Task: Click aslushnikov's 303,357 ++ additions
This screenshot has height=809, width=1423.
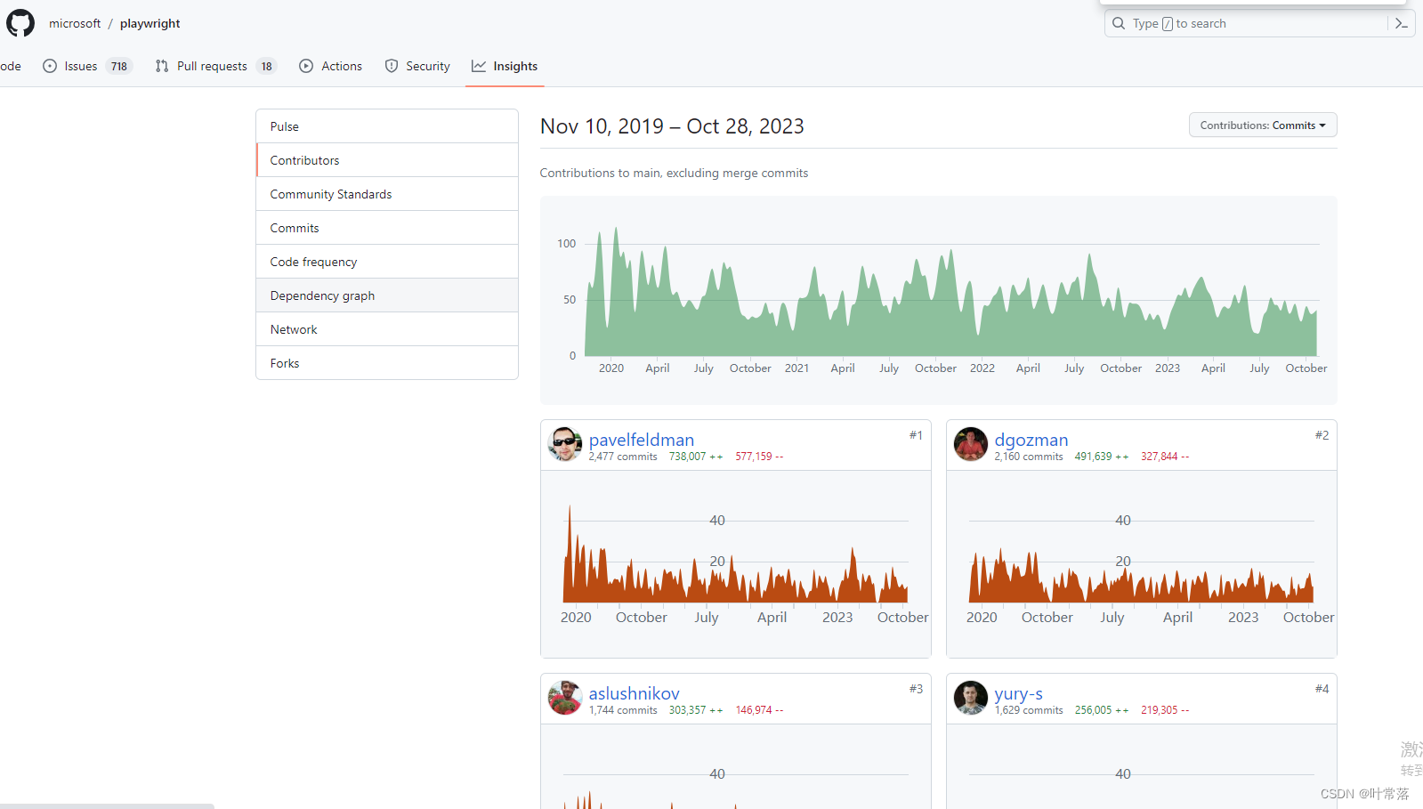Action: 696,710
